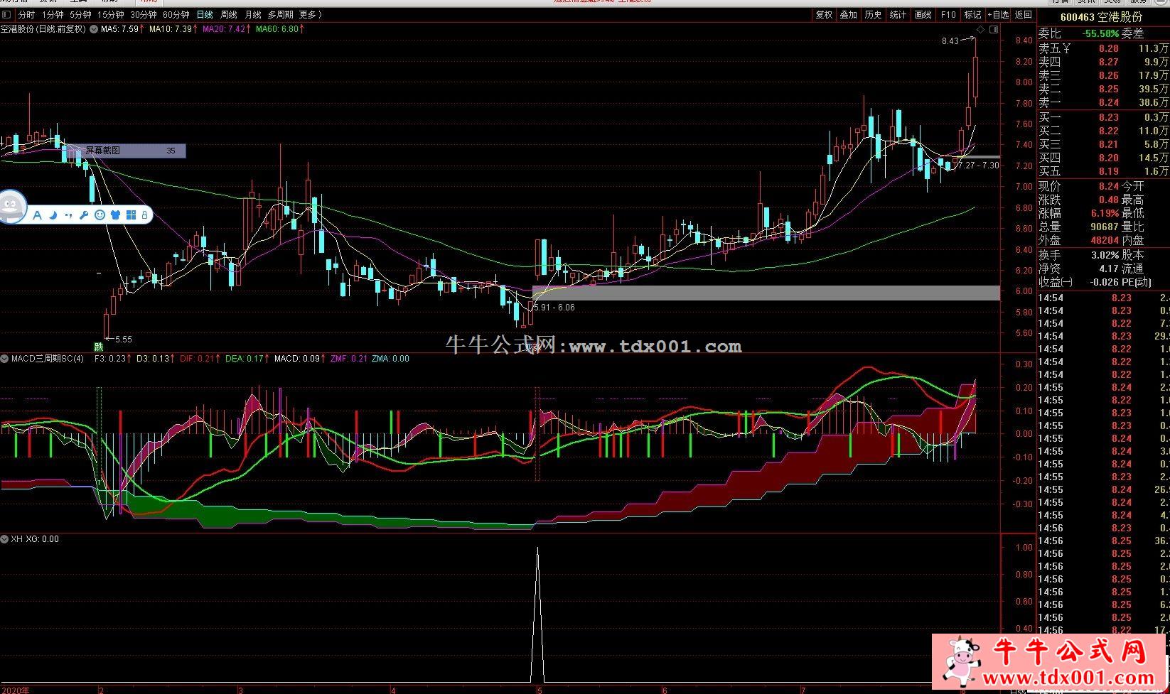The width and height of the screenshot is (1170, 694).
Task: Open the 多周期 multi-period view
Action: [x=281, y=14]
